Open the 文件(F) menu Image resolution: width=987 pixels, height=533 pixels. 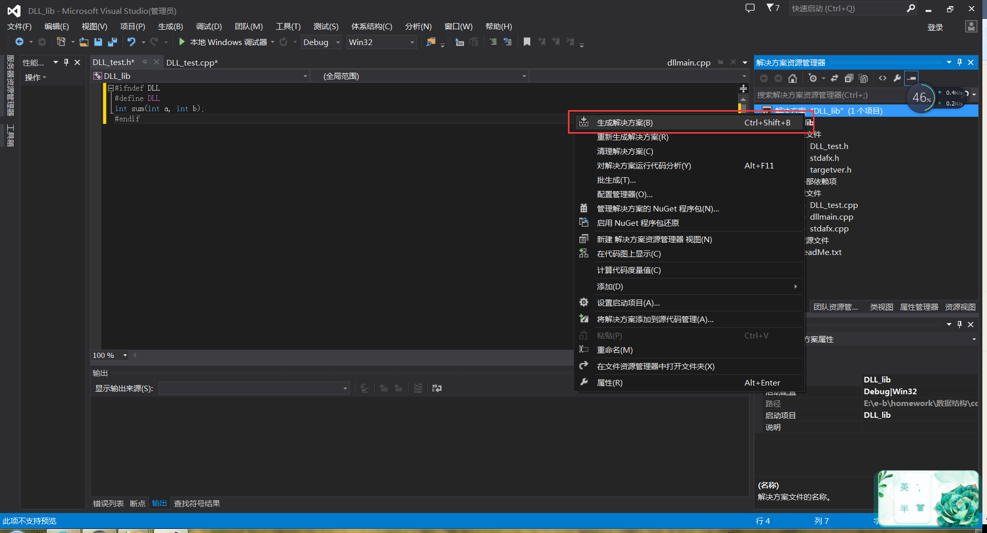click(19, 27)
